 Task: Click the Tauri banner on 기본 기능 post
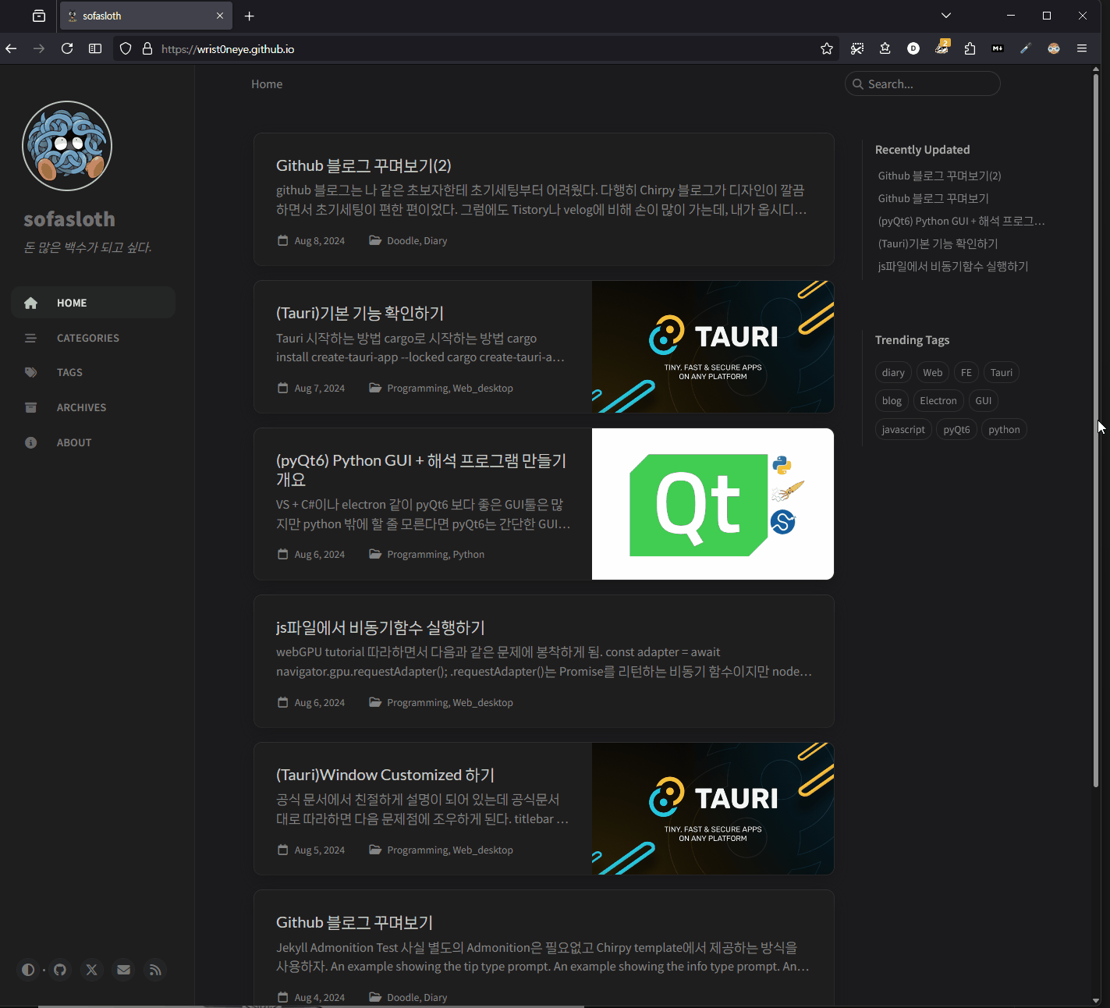(713, 347)
